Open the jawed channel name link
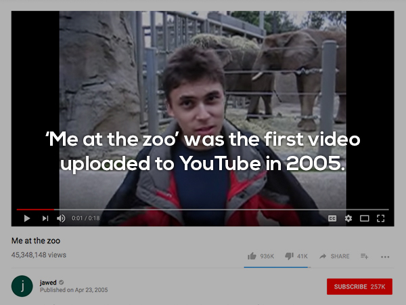Viewport: 406px width, 305px height. [48, 283]
